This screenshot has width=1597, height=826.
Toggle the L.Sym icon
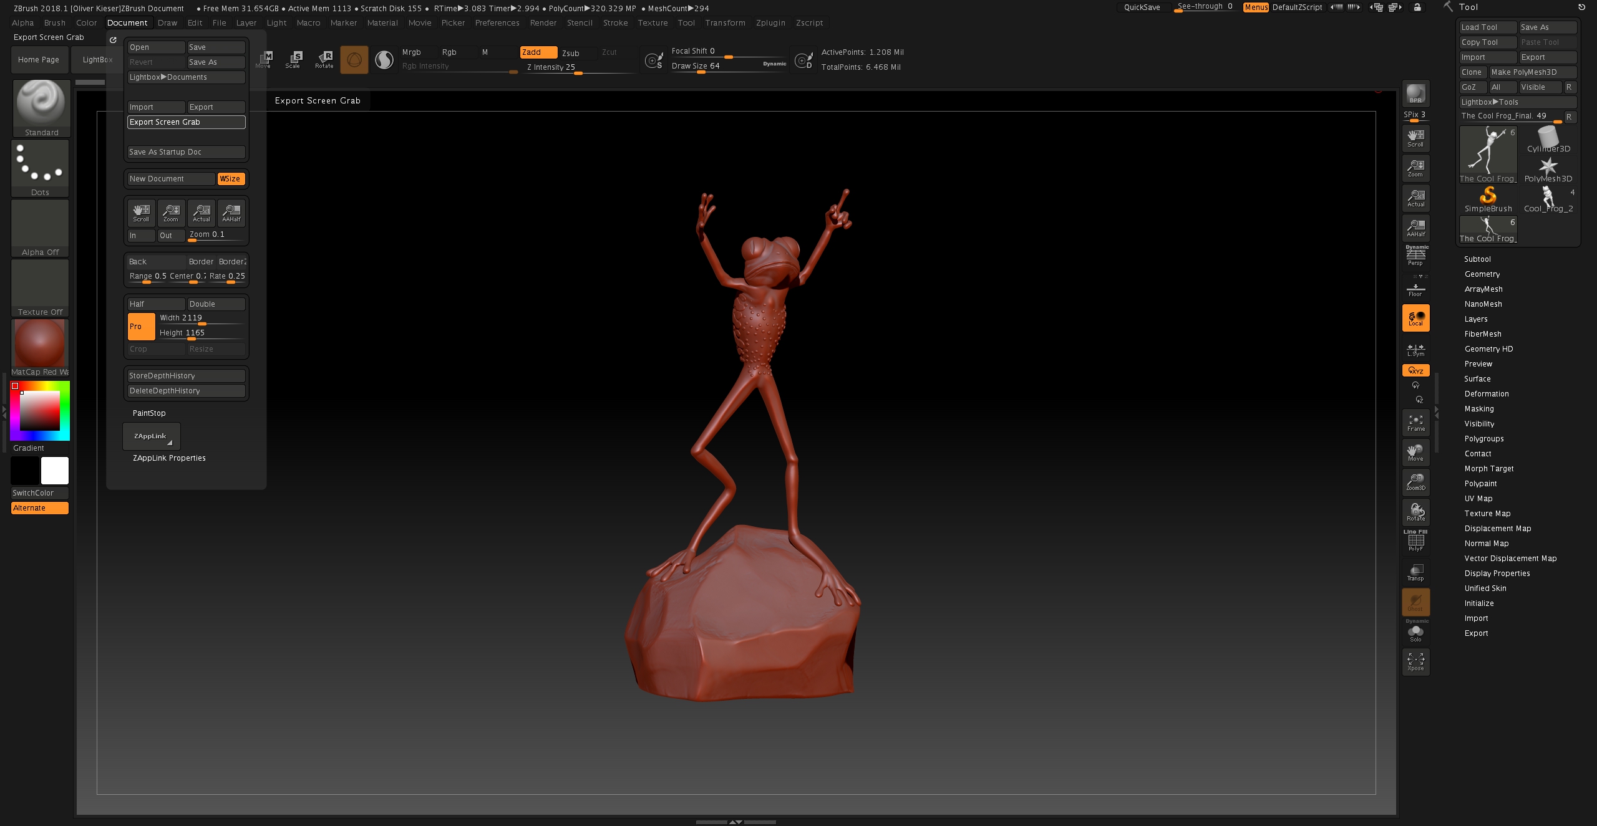coord(1415,349)
